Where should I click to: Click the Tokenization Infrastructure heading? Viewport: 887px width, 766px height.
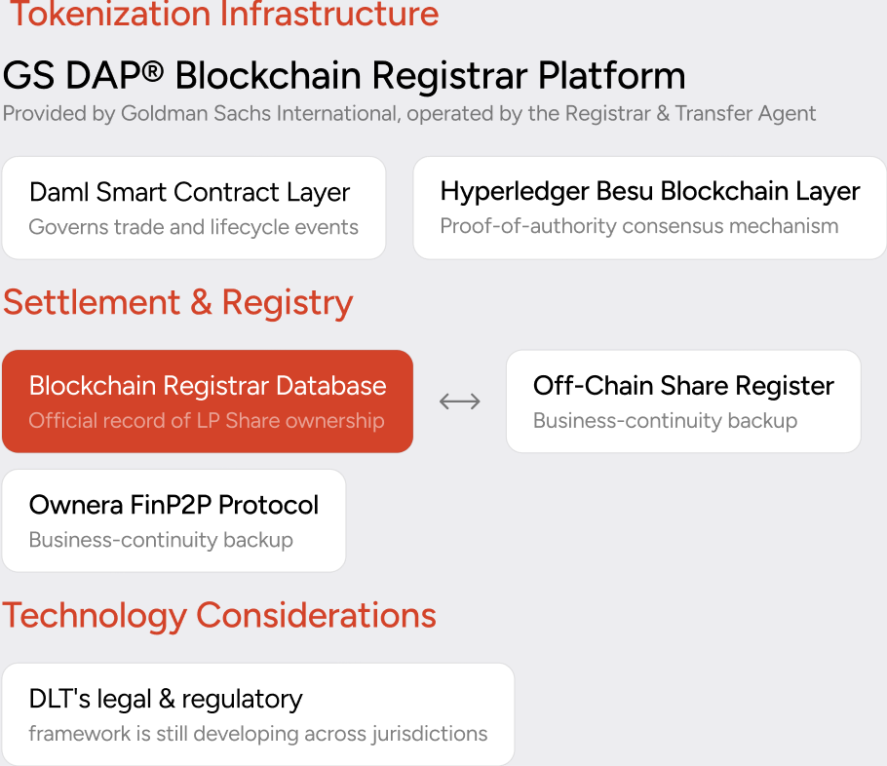(224, 14)
